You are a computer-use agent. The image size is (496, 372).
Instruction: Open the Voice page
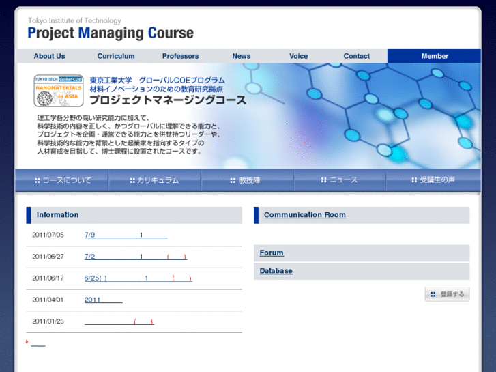point(298,56)
